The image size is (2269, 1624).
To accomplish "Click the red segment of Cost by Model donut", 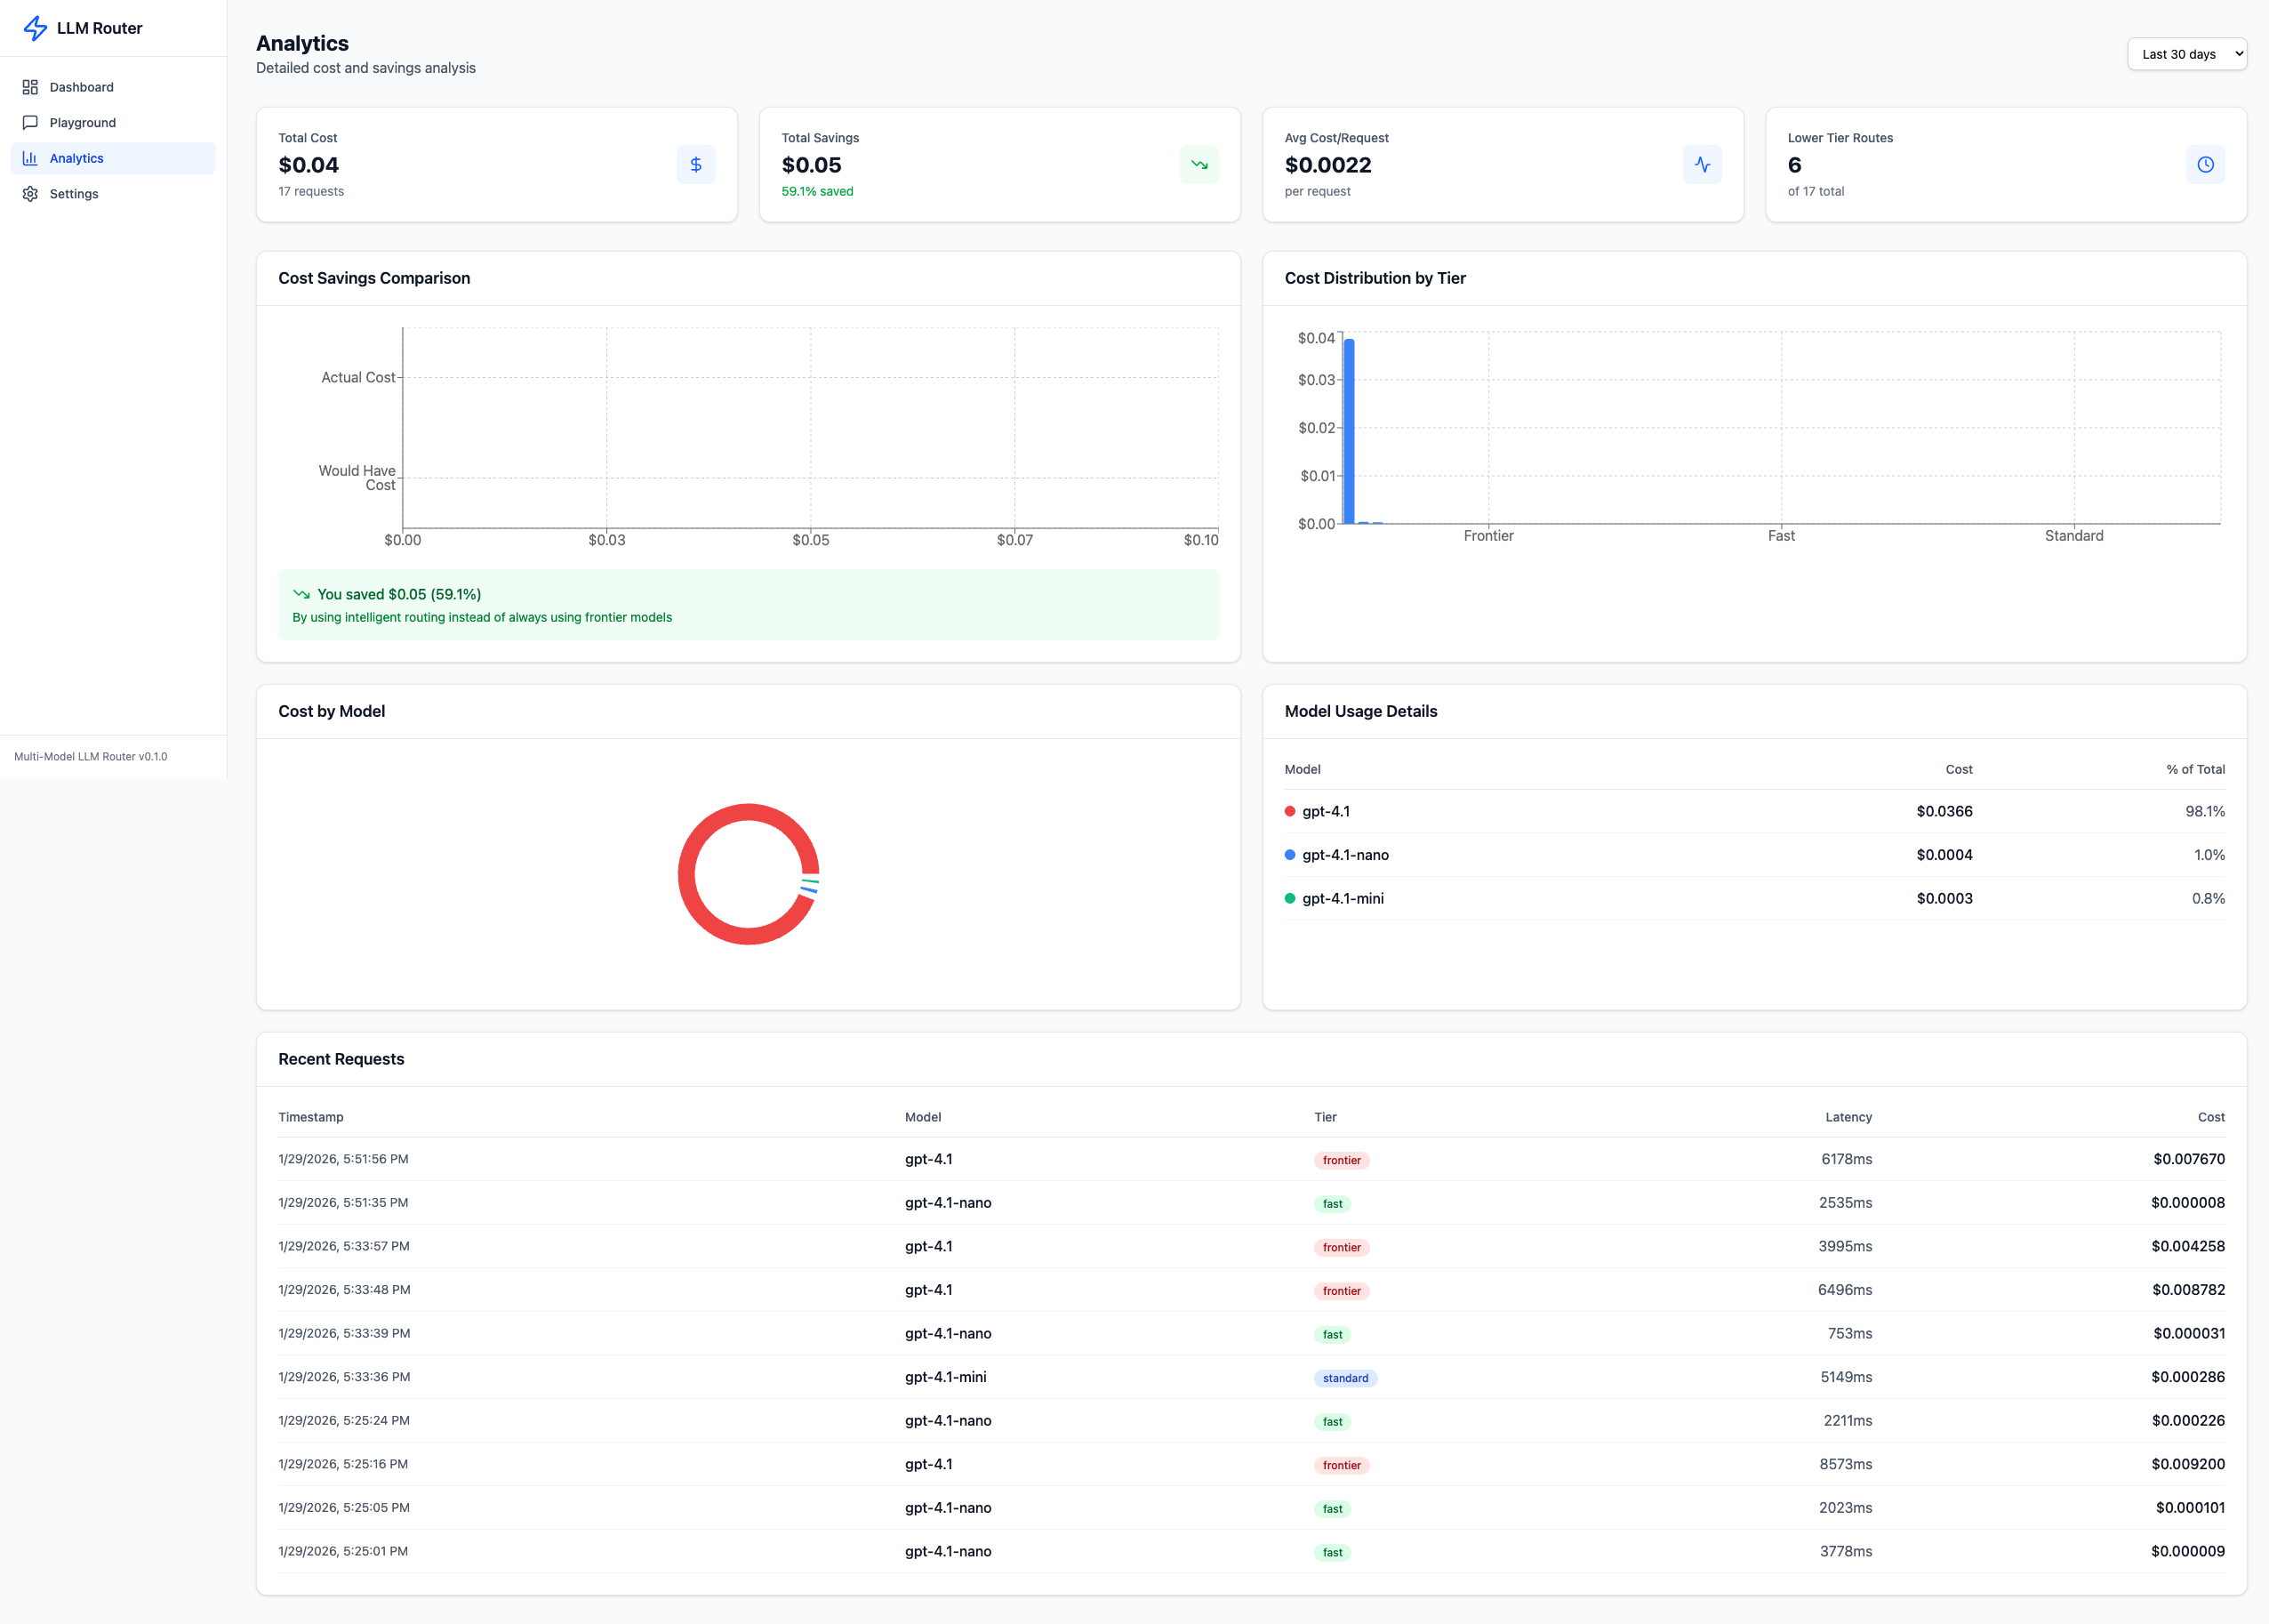I will (686, 875).
